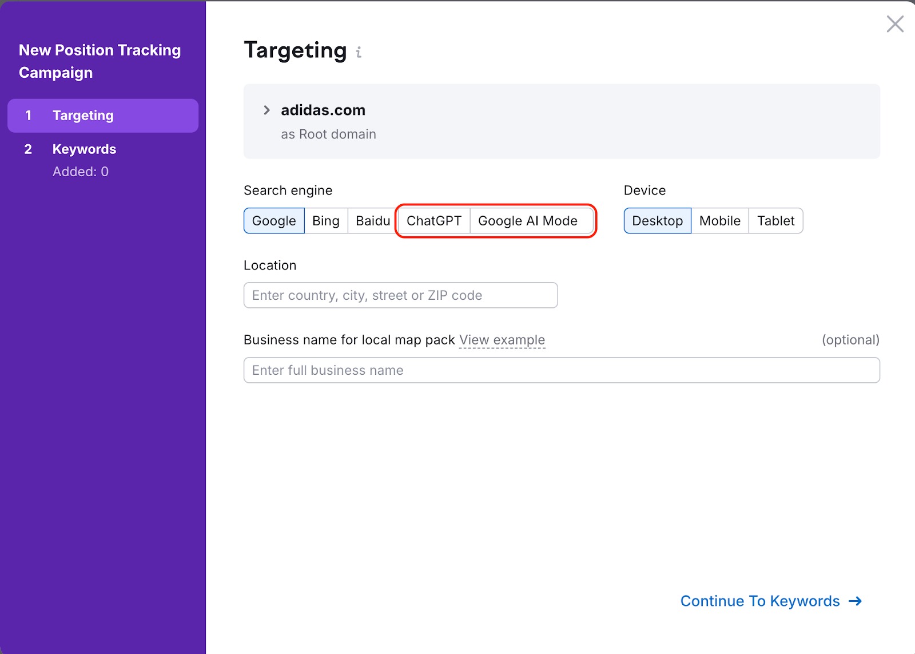The image size is (915, 654).
Task: Click the full business name field
Action: pos(561,370)
